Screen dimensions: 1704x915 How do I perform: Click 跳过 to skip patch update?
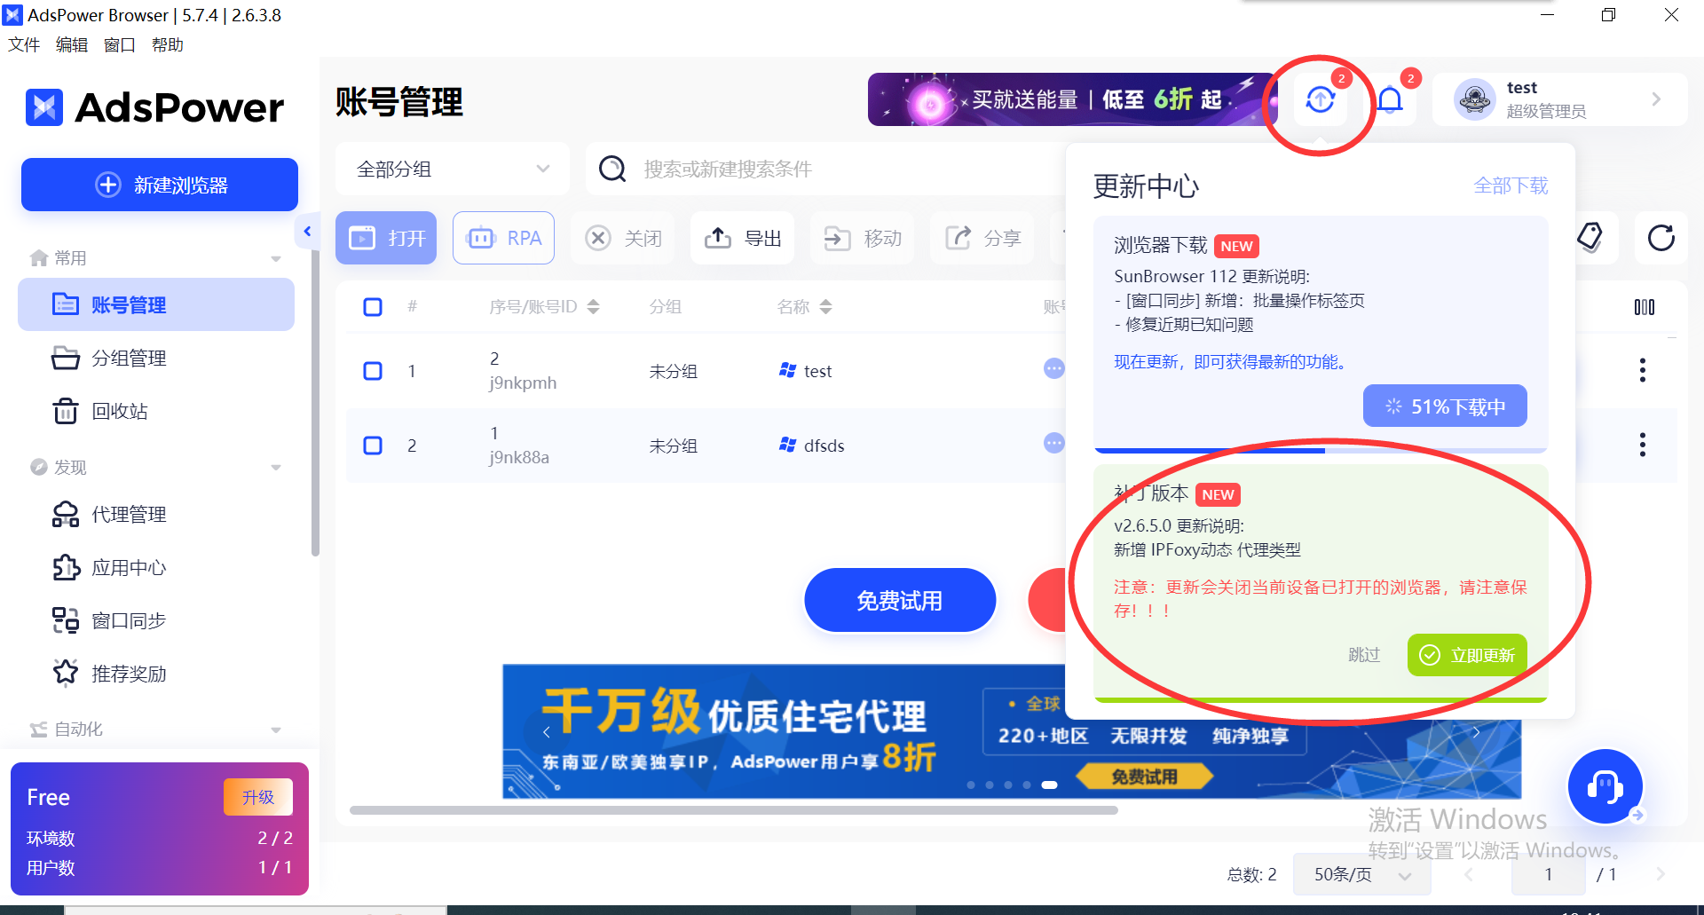click(x=1364, y=655)
